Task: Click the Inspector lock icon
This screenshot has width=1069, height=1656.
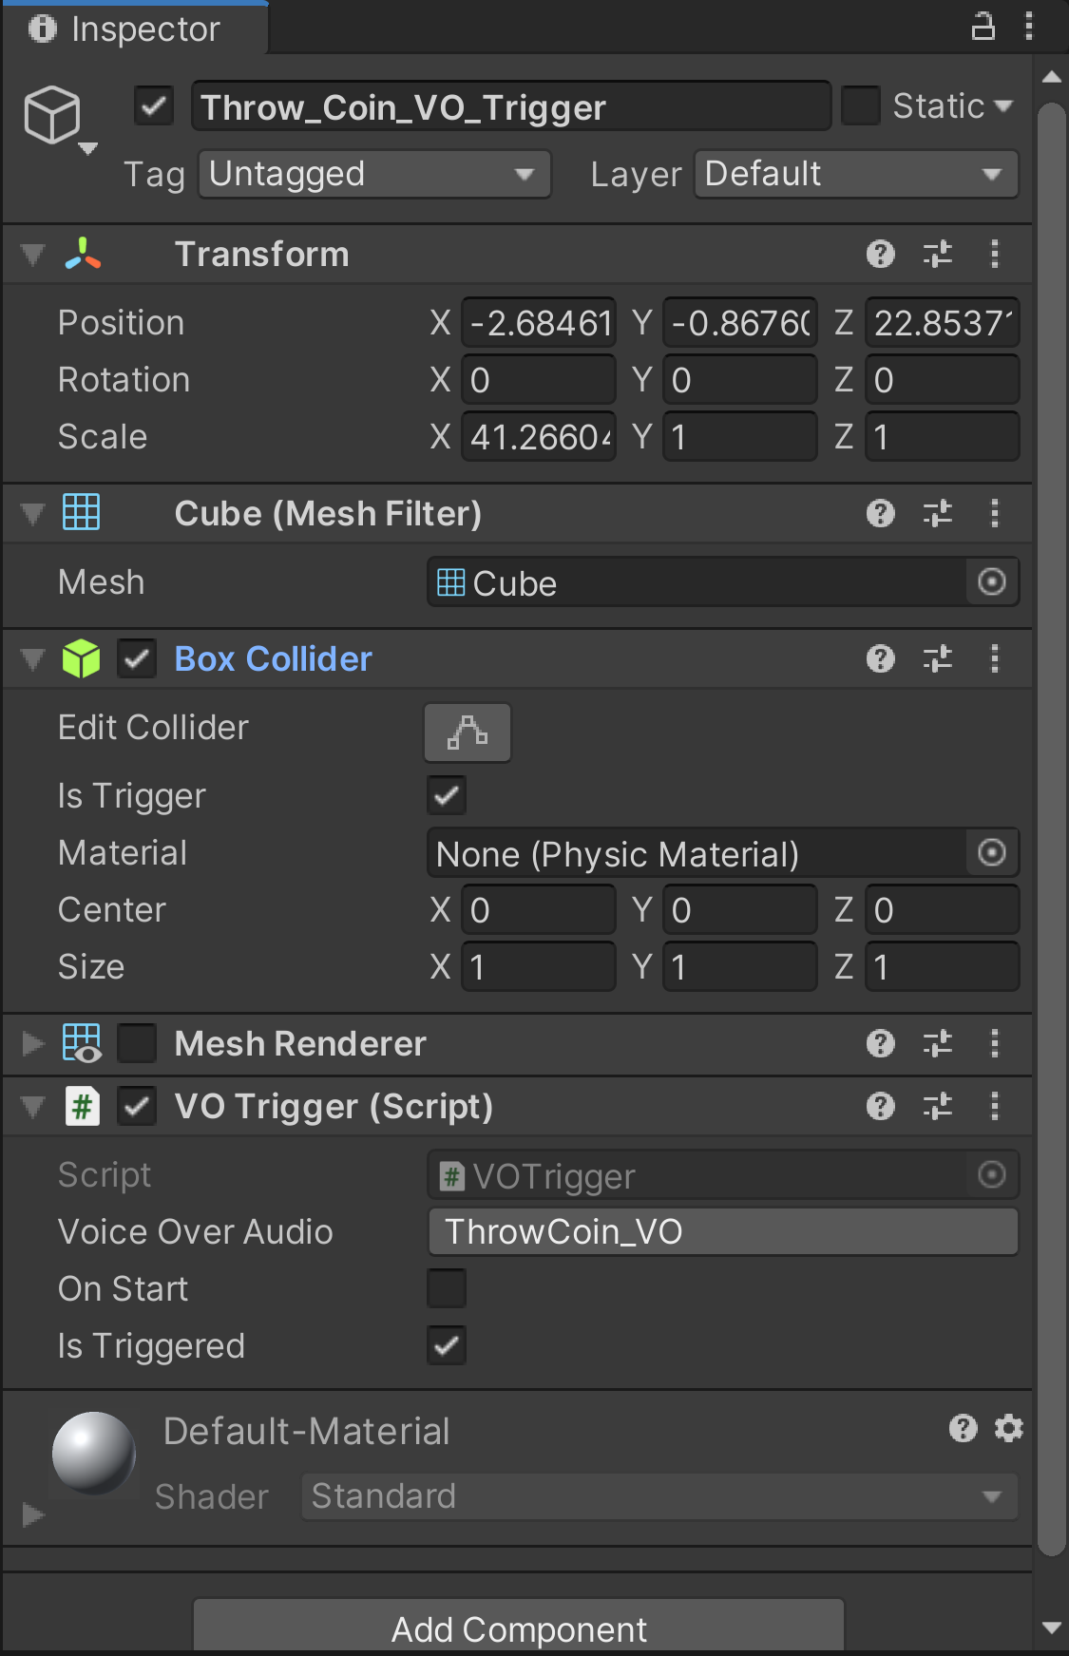Action: [x=983, y=27]
